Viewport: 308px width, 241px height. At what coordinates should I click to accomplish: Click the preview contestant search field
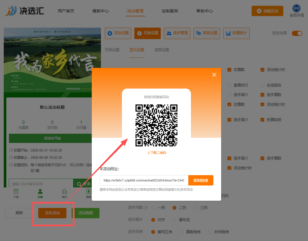click(x=41, y=184)
